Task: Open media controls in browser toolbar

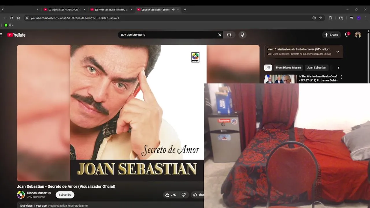Action: [x=351, y=18]
